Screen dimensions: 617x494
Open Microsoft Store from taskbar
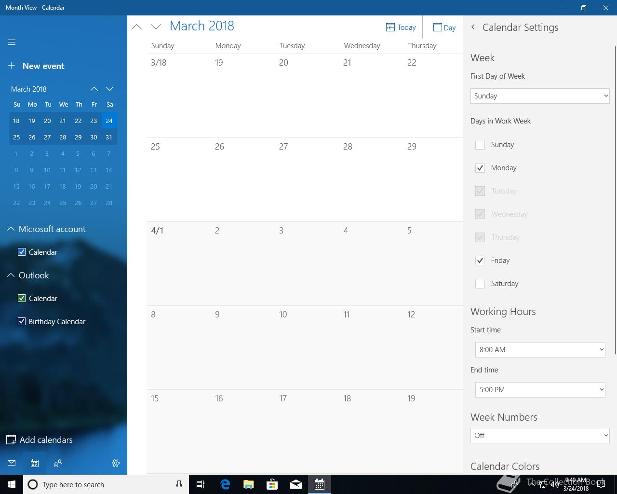click(x=272, y=484)
